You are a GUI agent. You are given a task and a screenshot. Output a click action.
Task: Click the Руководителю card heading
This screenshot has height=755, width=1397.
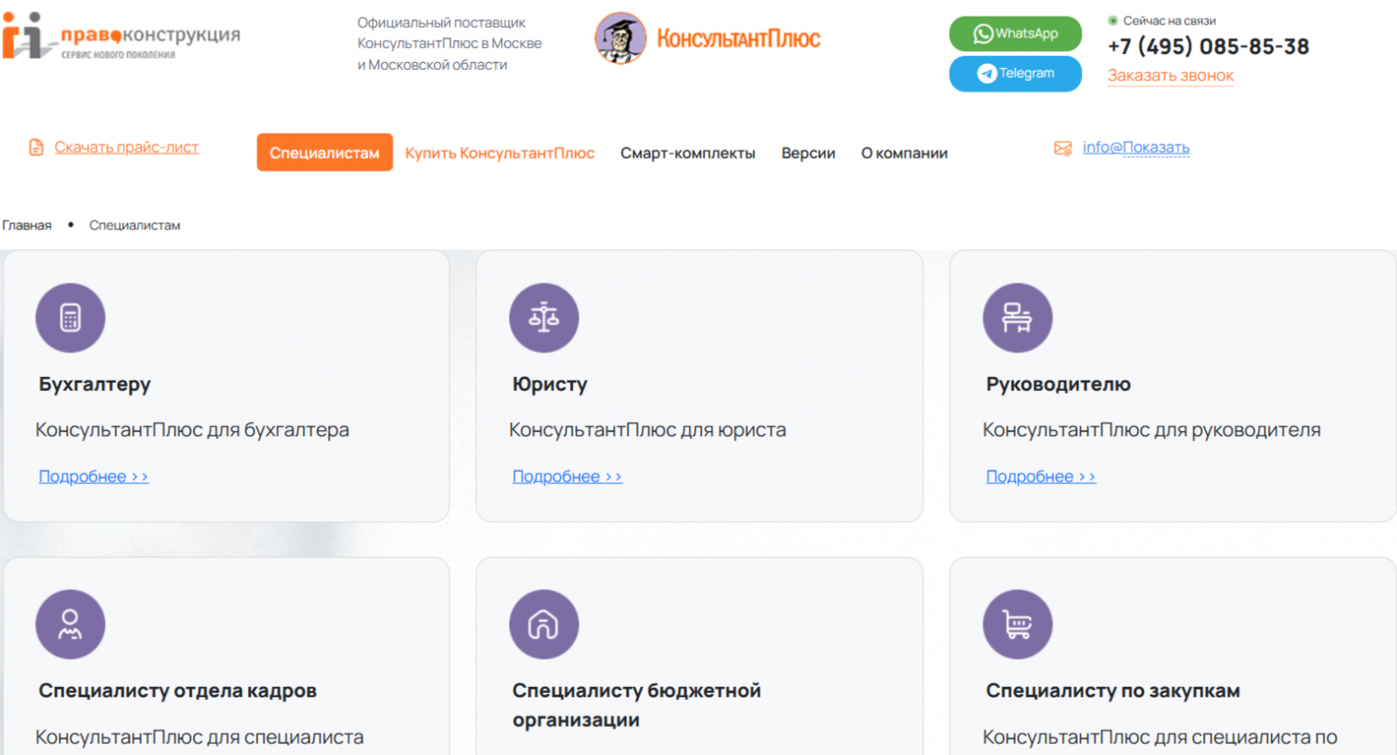coord(1058,384)
